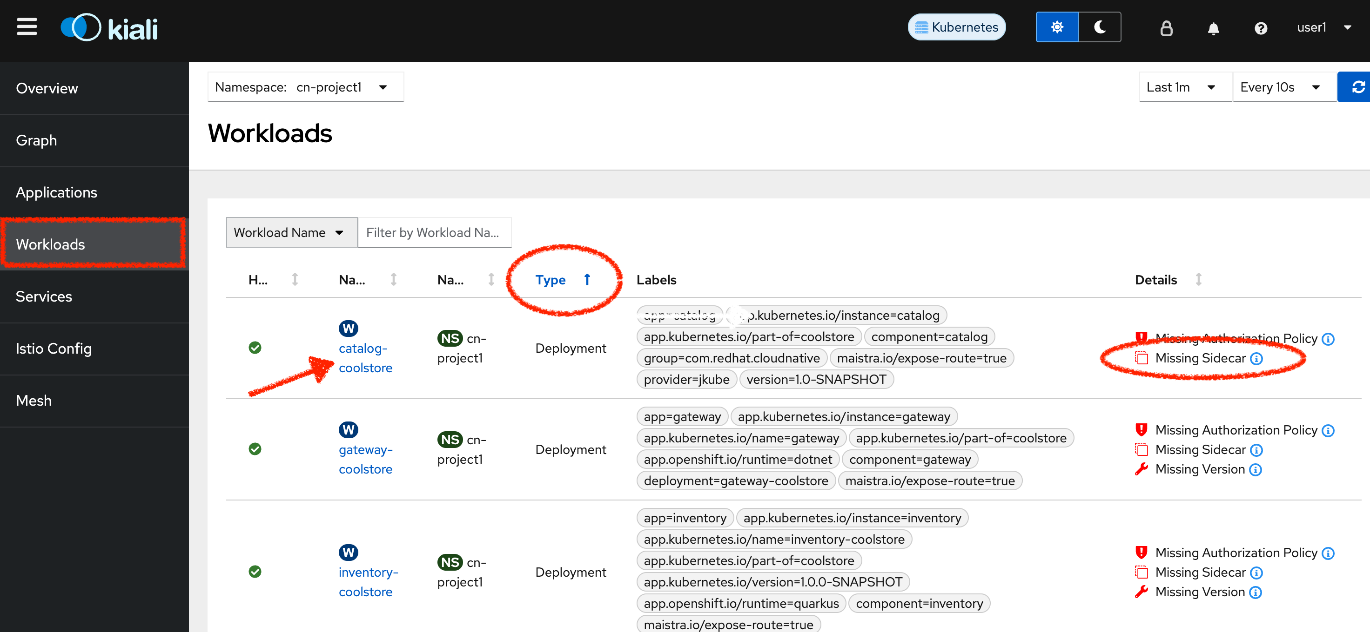Screen dimensions: 1370x632
Task: Open the notifications bell
Action: click(x=1213, y=28)
